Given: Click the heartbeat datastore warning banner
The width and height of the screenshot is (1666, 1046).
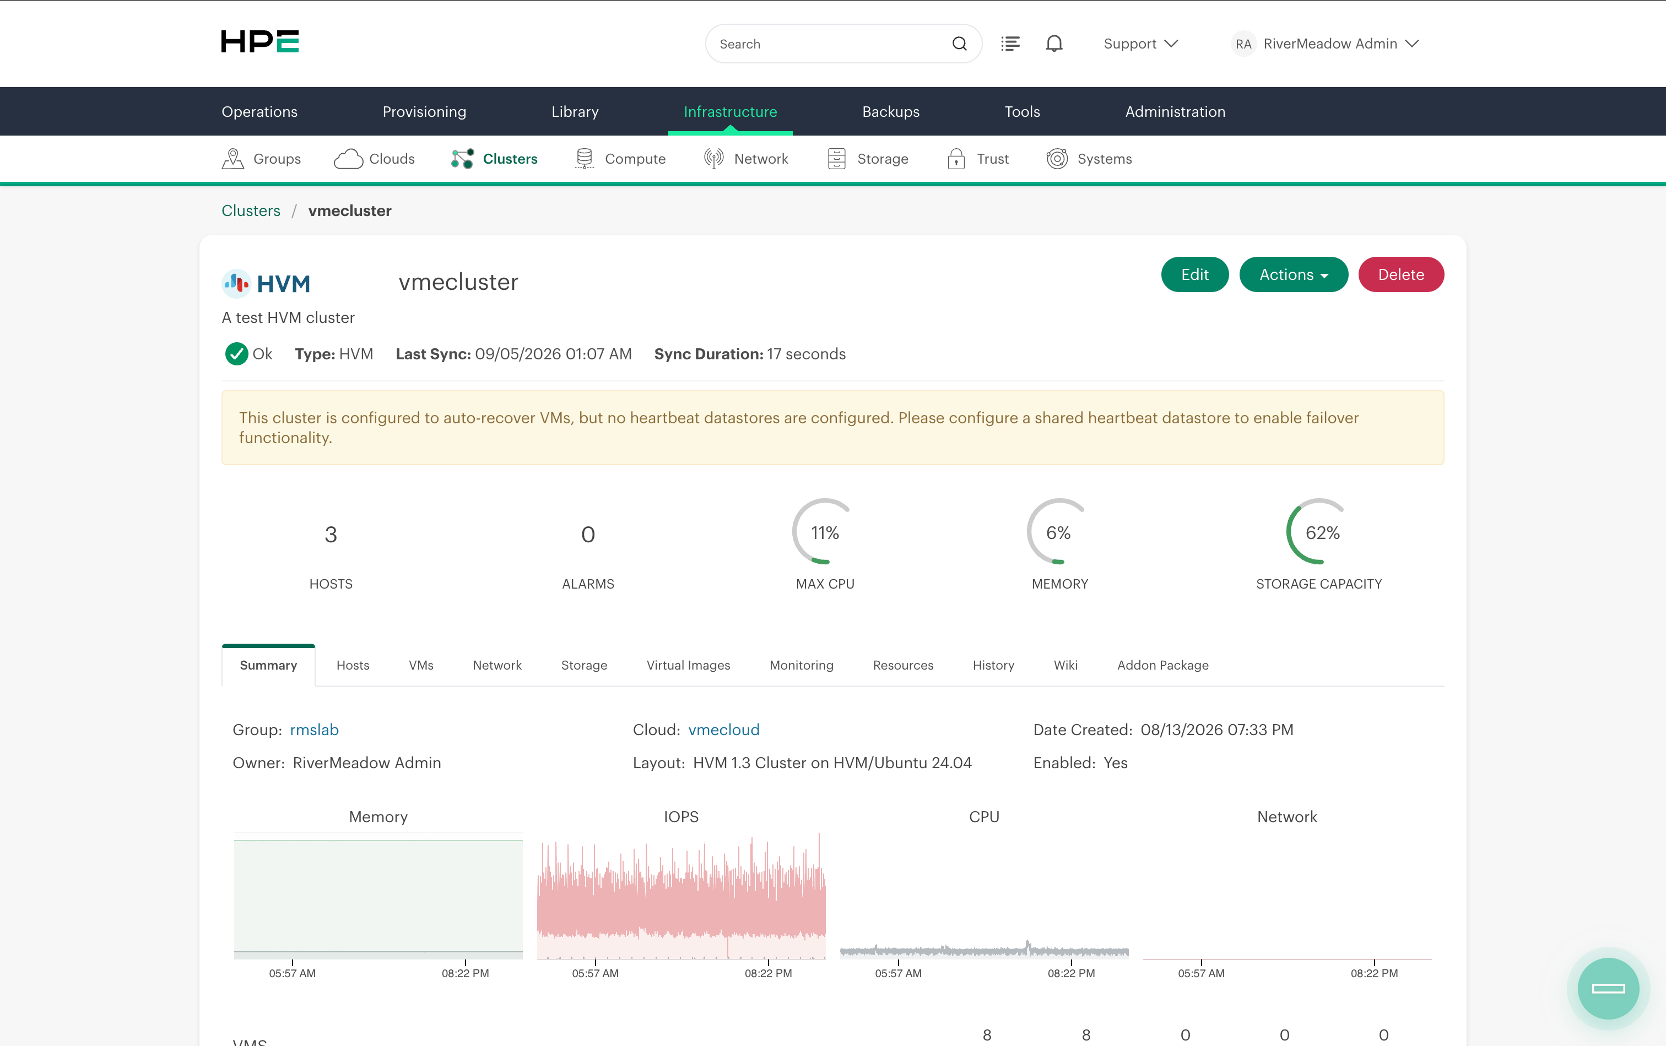Looking at the screenshot, I should (832, 428).
